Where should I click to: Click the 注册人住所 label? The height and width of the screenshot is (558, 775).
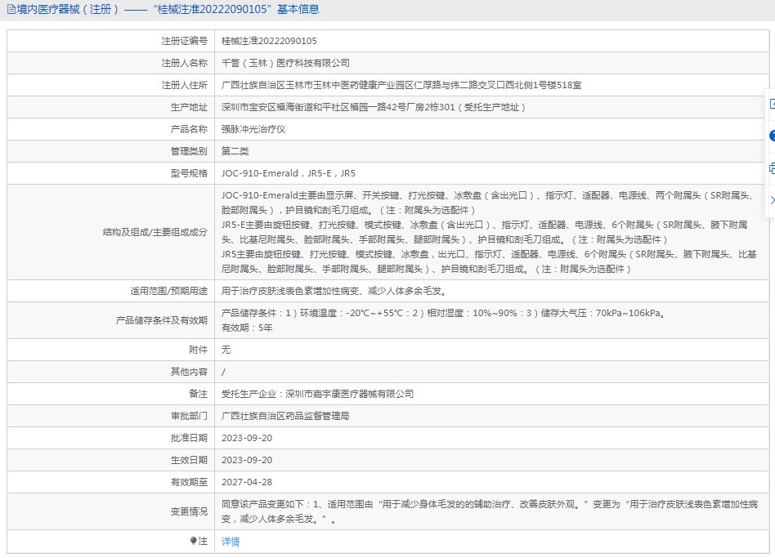coord(185,85)
